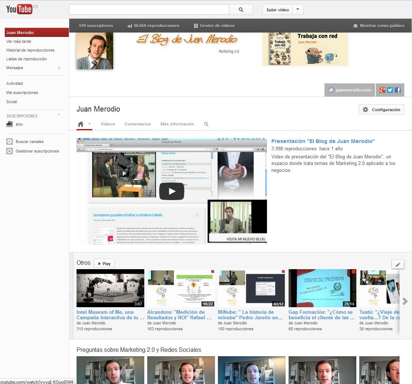Screen dimensions: 412x384
Task: Expand the SUSCRIPCIONES dropdown arrow
Action: point(59,115)
